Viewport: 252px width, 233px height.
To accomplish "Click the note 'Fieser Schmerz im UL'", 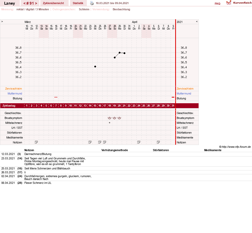I will (x=38, y=183).
